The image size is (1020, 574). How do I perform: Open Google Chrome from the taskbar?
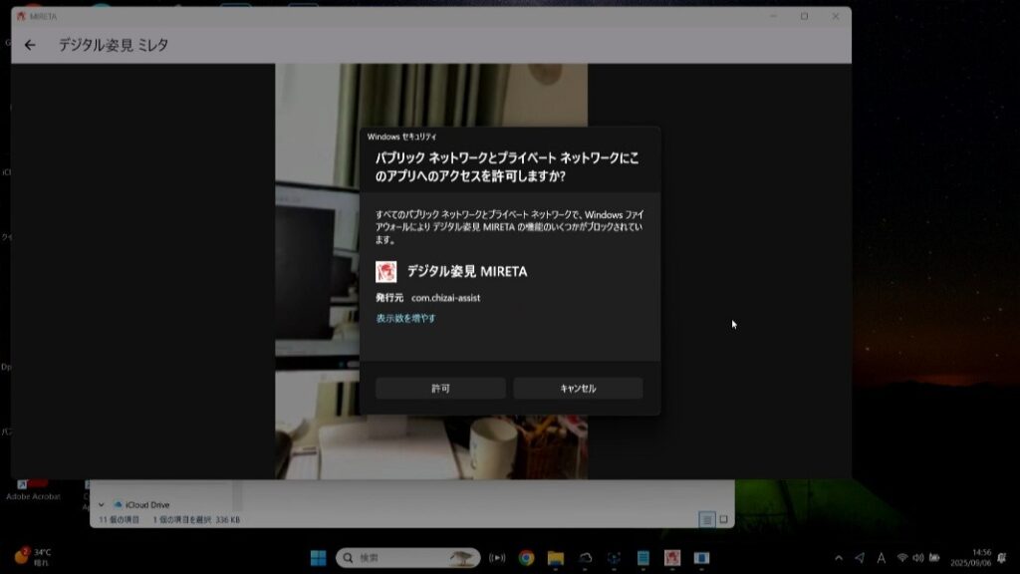coord(526,557)
